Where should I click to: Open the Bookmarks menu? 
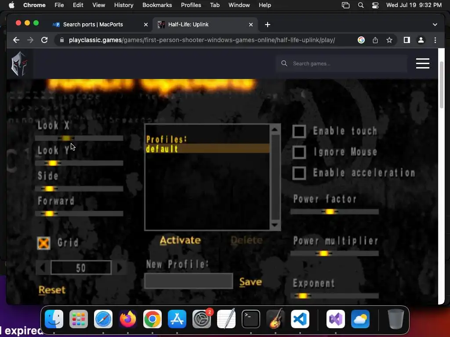(x=157, y=5)
